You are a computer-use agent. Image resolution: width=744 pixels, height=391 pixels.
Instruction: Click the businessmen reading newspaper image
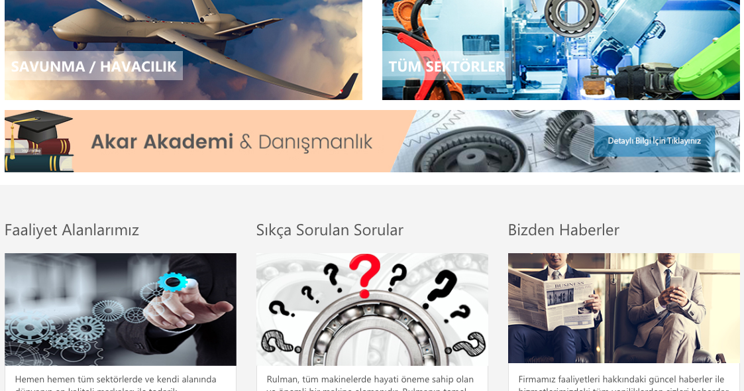pos(624,308)
